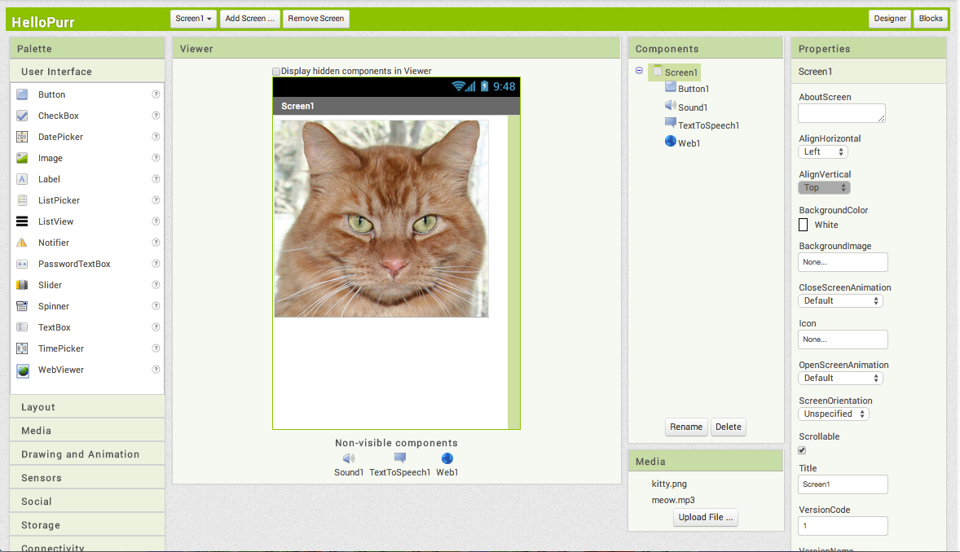Collapse the User Interface palette section

click(x=87, y=72)
